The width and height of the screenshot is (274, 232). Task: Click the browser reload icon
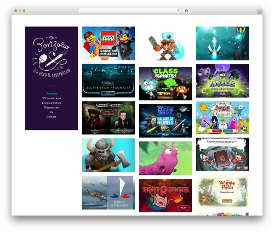(x=178, y=11)
